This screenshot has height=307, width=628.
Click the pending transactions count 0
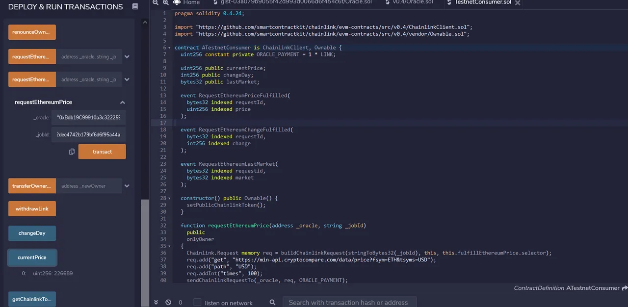[180, 303]
